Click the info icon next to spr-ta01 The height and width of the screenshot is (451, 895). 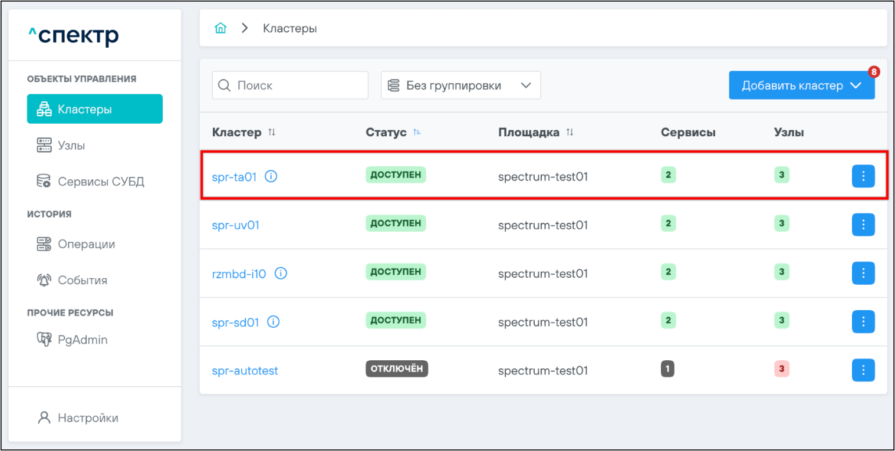(x=271, y=176)
